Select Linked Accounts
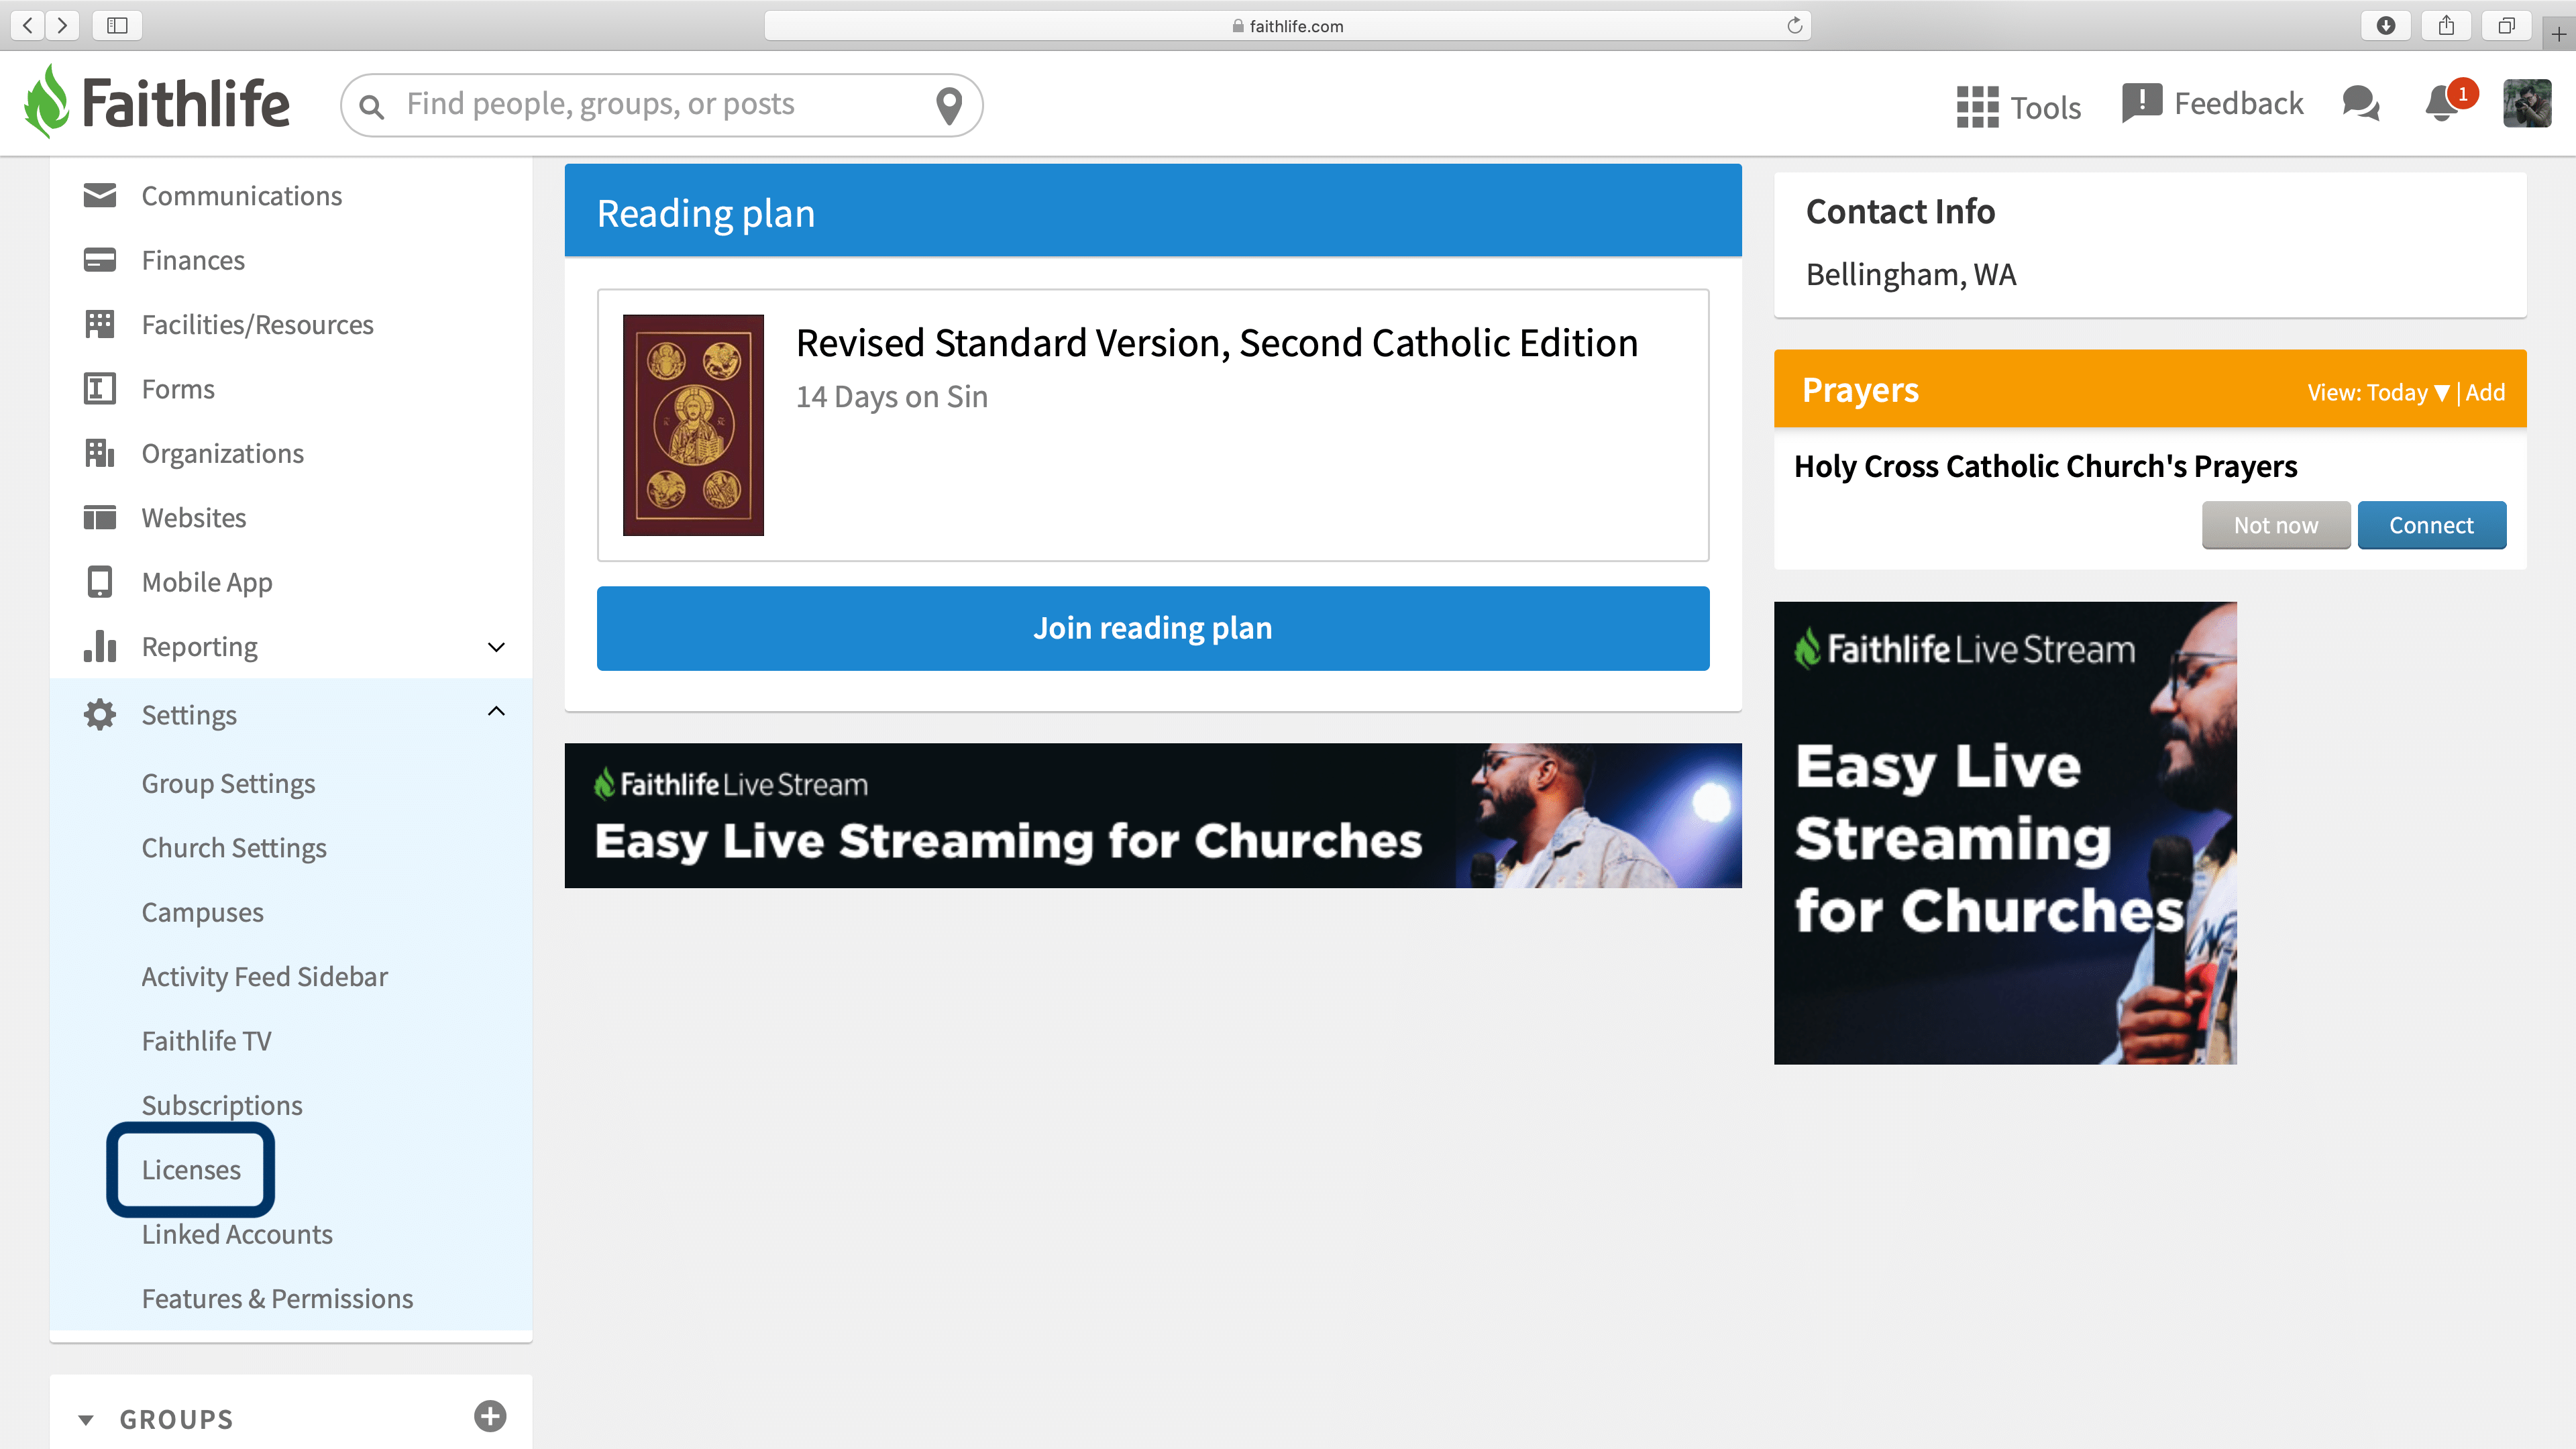2576x1449 pixels. tap(236, 1234)
